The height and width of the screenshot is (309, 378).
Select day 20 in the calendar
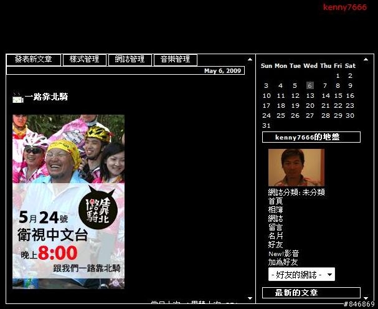(310, 106)
